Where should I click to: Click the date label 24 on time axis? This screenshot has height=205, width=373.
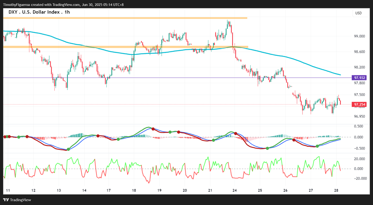point(234,190)
